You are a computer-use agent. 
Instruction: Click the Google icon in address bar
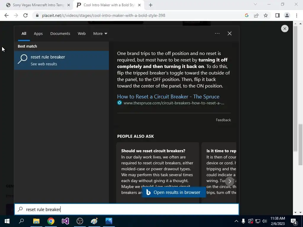pos(246,15)
